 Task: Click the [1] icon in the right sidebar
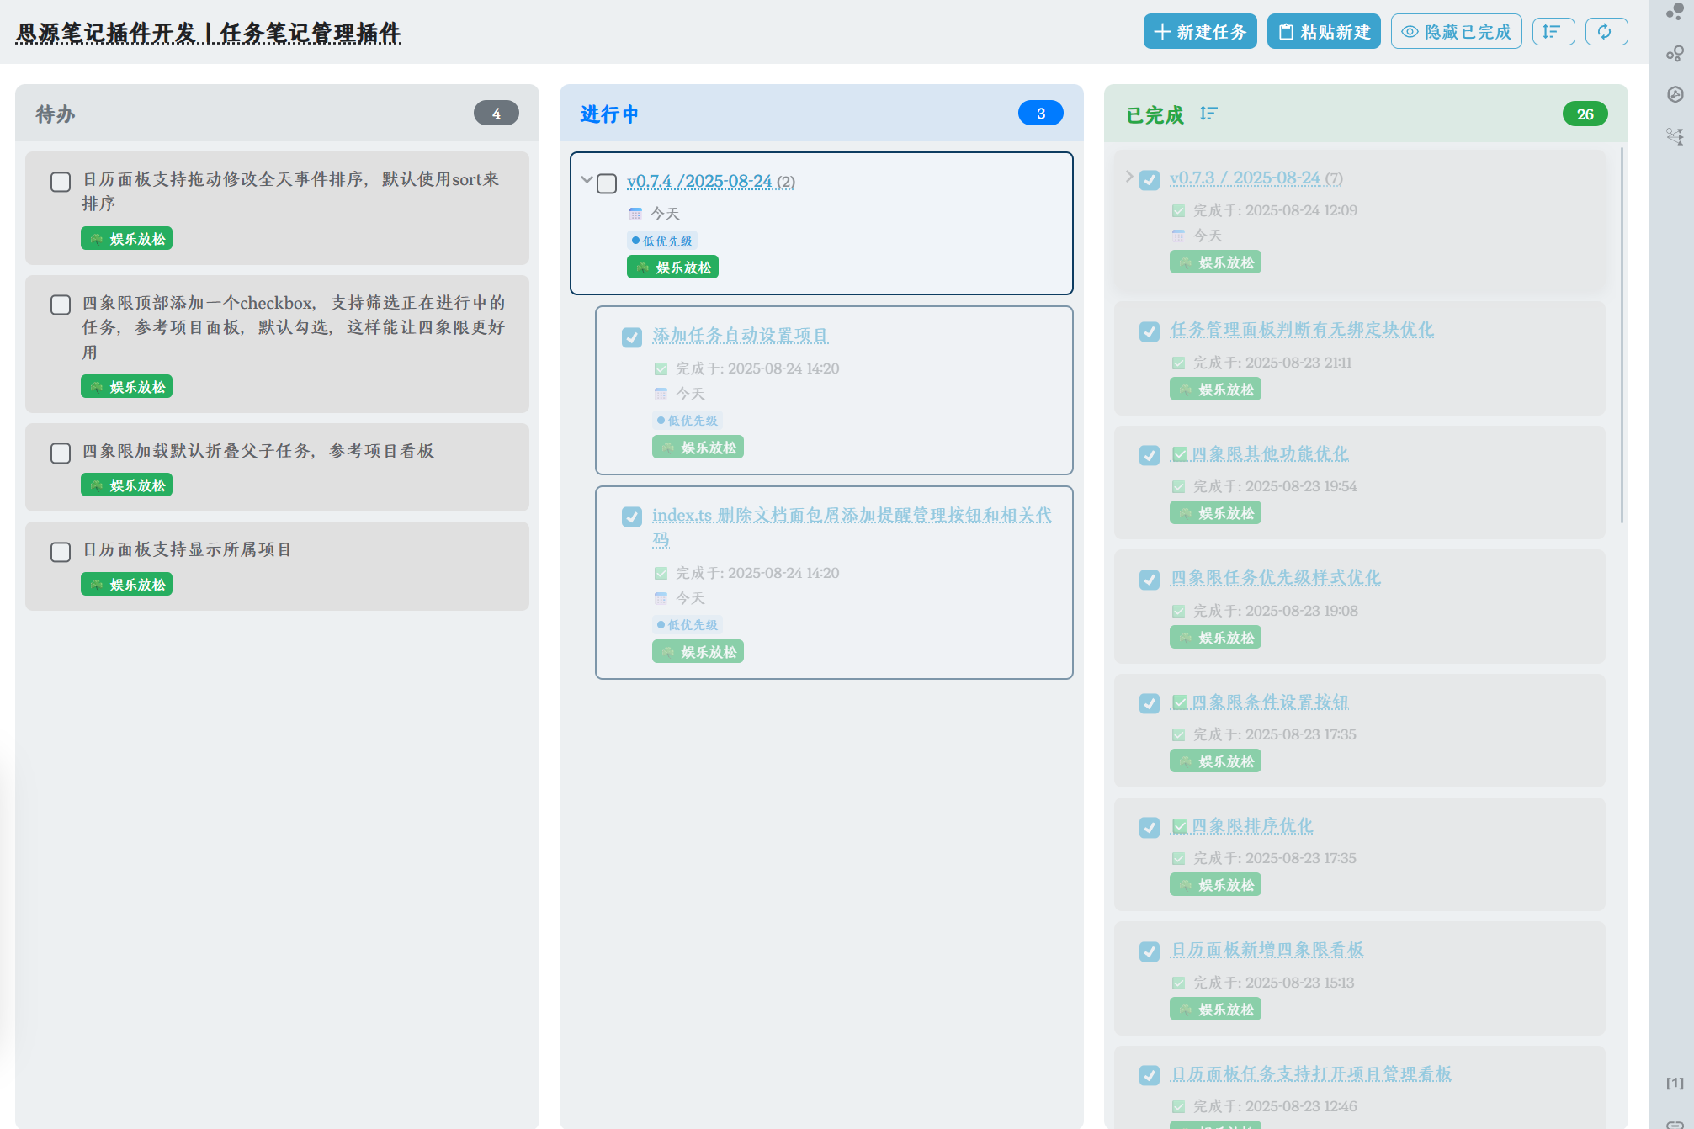(1675, 1084)
